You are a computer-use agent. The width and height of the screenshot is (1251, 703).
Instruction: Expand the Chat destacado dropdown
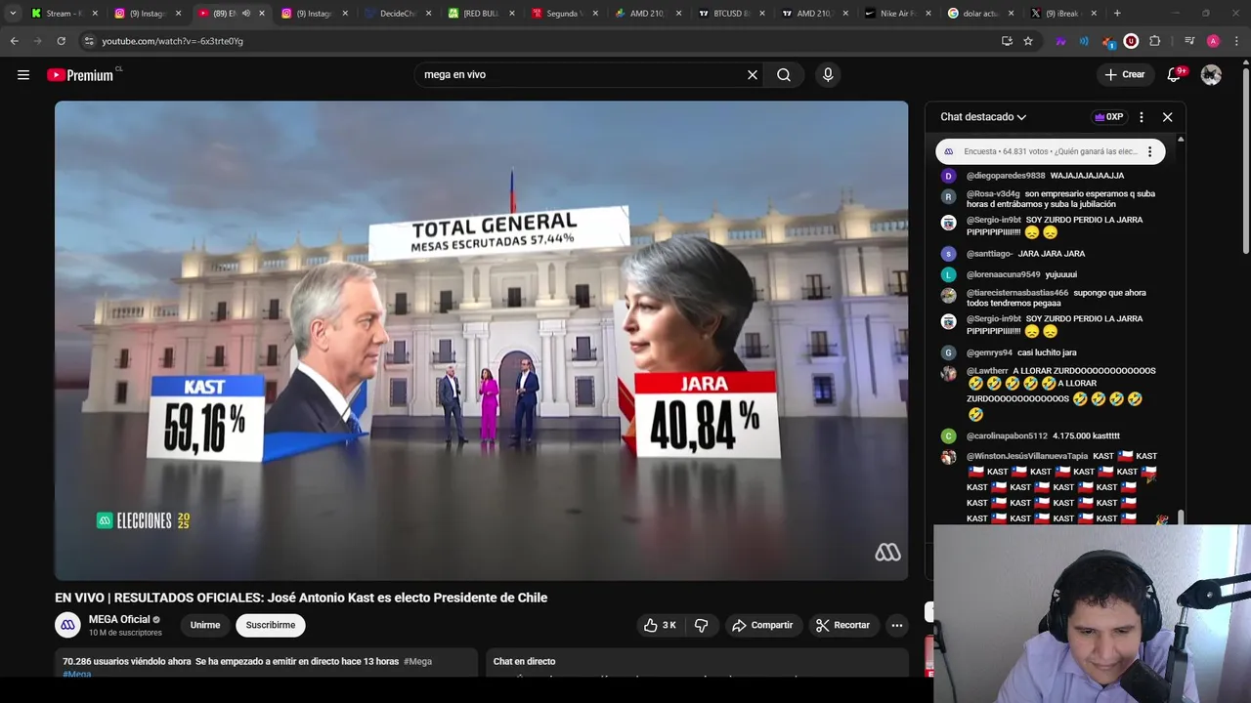click(x=983, y=117)
